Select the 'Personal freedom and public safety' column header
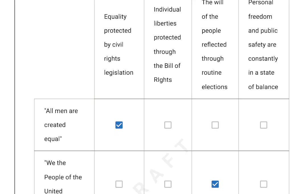Image resolution: width=293 pixels, height=194 pixels. (263, 45)
